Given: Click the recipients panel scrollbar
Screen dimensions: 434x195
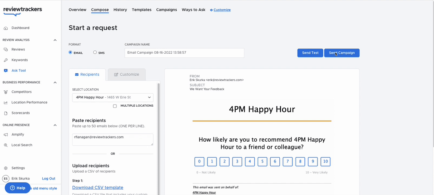Looking at the screenshot, I should (x=159, y=138).
